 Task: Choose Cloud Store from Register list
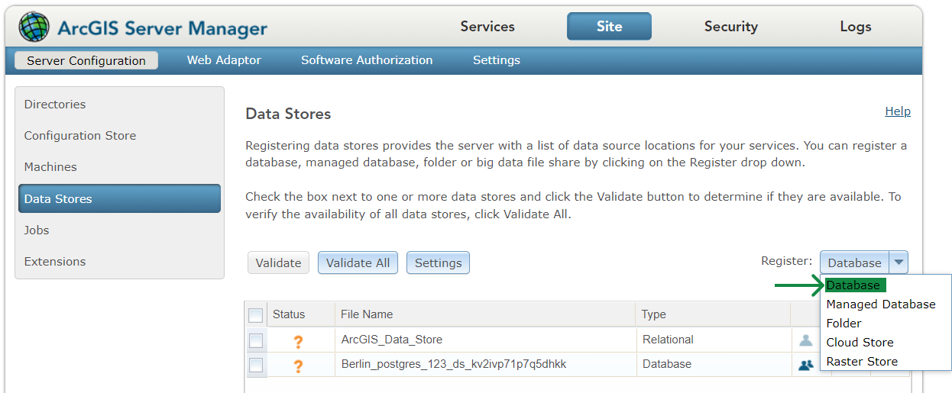tap(860, 343)
